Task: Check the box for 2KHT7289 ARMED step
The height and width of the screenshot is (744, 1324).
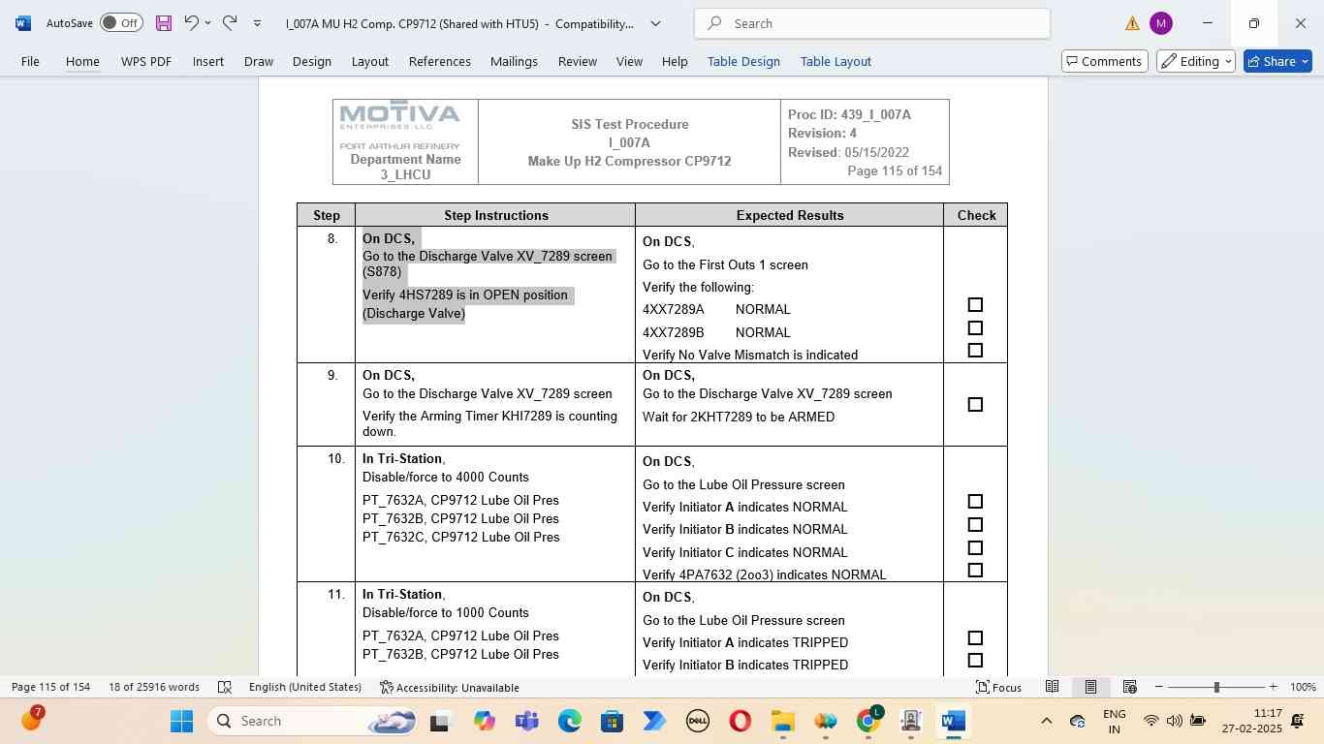Action: coord(975,405)
